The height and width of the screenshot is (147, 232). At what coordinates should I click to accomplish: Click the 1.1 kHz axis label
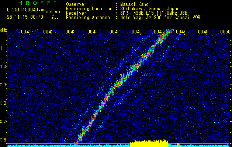tap(3, 48)
